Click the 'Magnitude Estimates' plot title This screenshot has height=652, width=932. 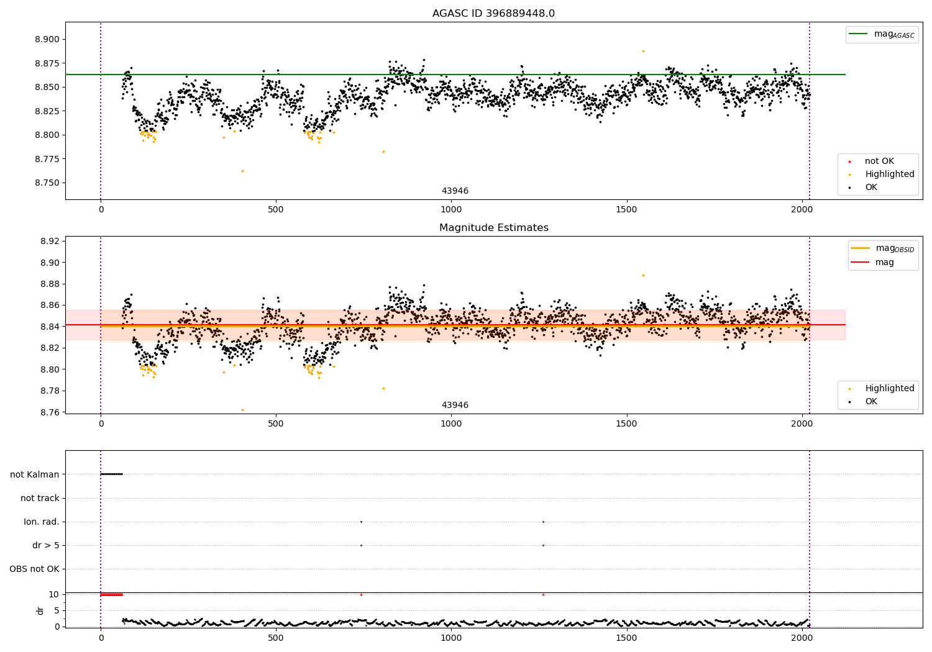[x=493, y=228]
